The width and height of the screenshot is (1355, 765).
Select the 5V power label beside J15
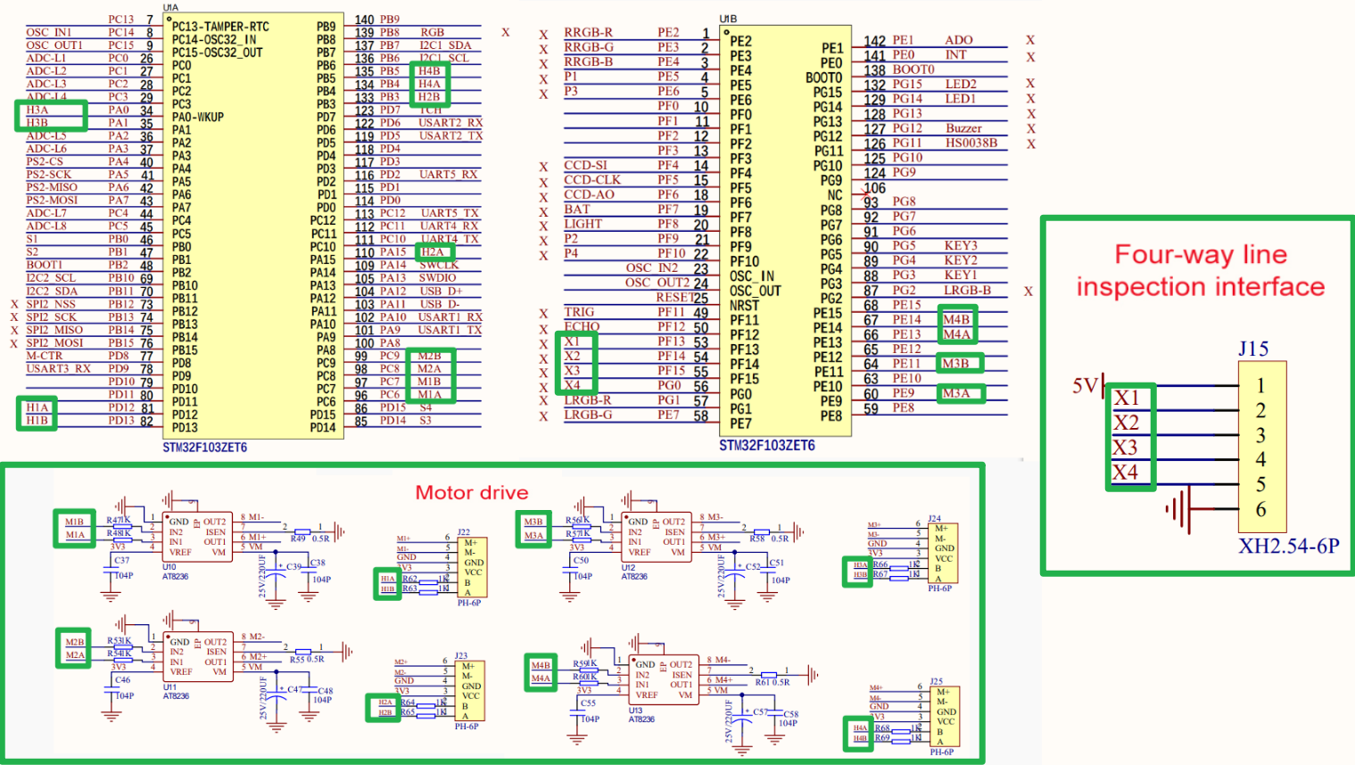[x=1085, y=385]
